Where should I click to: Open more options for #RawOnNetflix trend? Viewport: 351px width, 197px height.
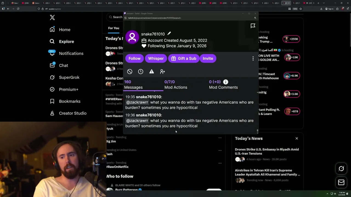[220, 163]
